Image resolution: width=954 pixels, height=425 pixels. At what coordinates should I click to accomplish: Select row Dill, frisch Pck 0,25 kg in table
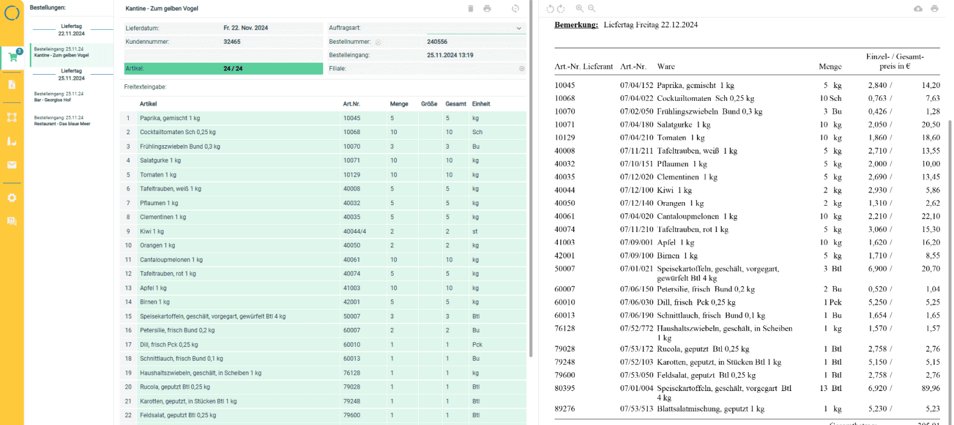pos(323,345)
